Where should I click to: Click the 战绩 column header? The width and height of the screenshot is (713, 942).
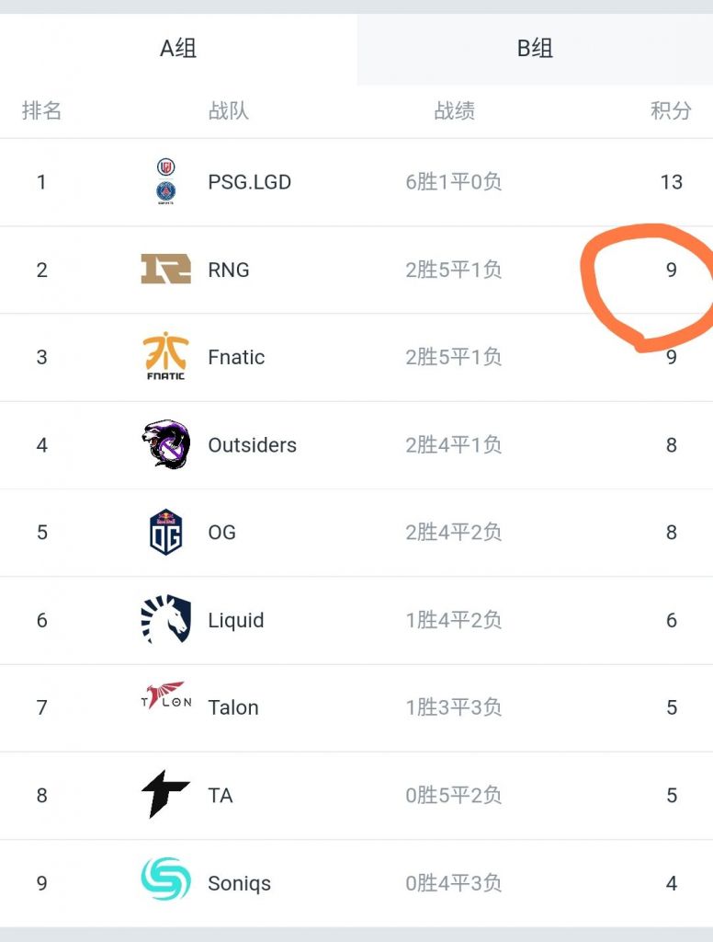click(x=454, y=111)
